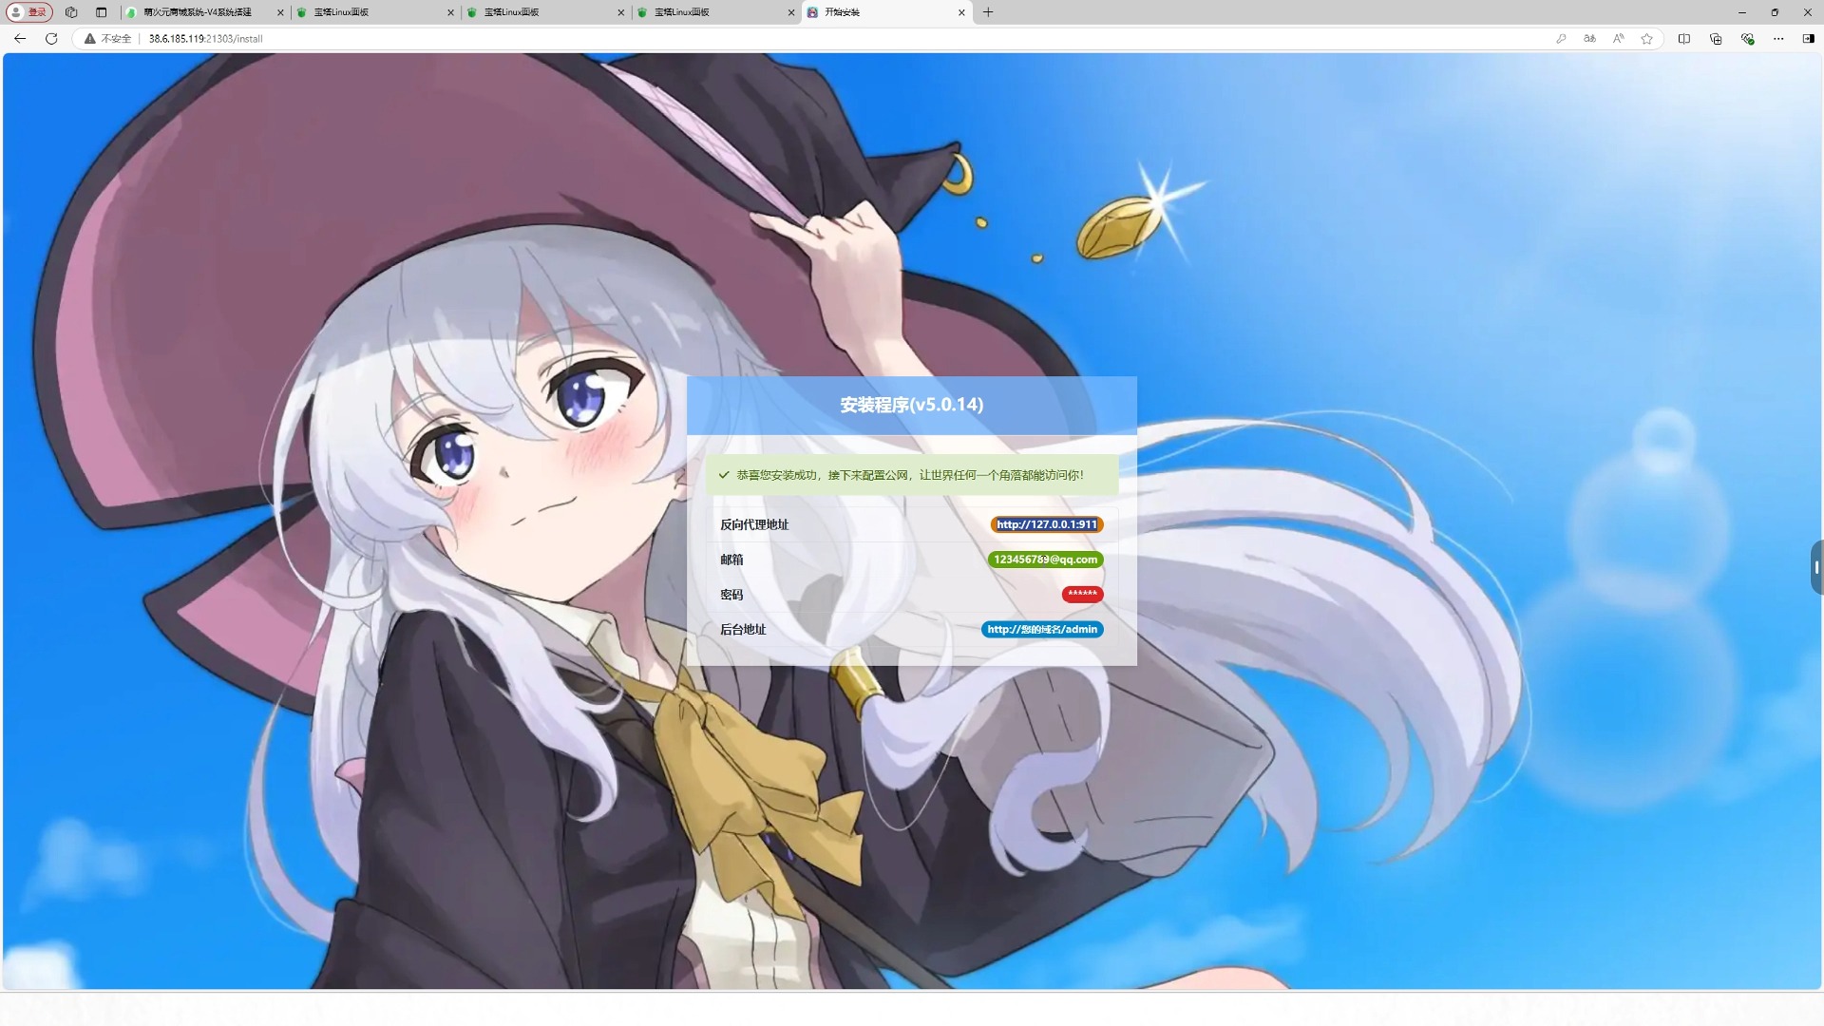Close the first 宝塔Linux面板 tab

point(450,12)
